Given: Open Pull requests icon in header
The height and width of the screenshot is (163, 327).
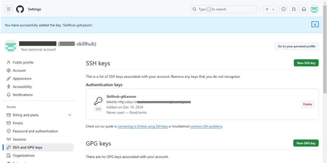Looking at the screenshot, I should (x=293, y=9).
